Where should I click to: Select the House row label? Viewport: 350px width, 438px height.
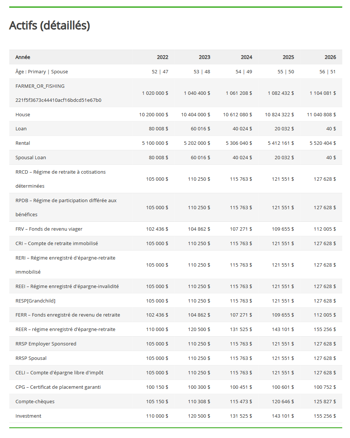click(x=23, y=114)
